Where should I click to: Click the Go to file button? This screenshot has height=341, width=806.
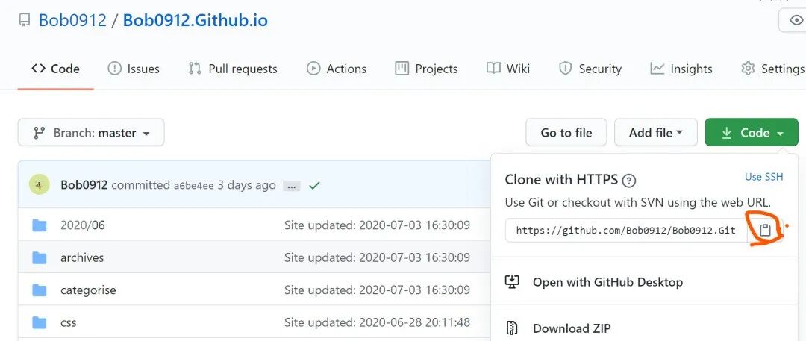click(566, 133)
